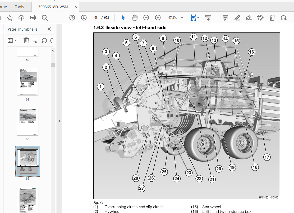Screen dimensions: 294x213
Task: Activate the hand pan tool
Action: 134,18
